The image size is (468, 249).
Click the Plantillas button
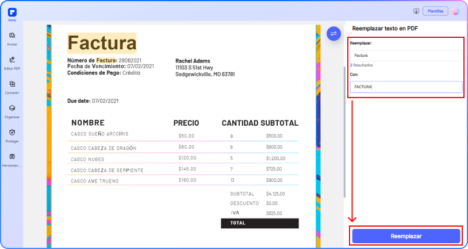tap(435, 11)
